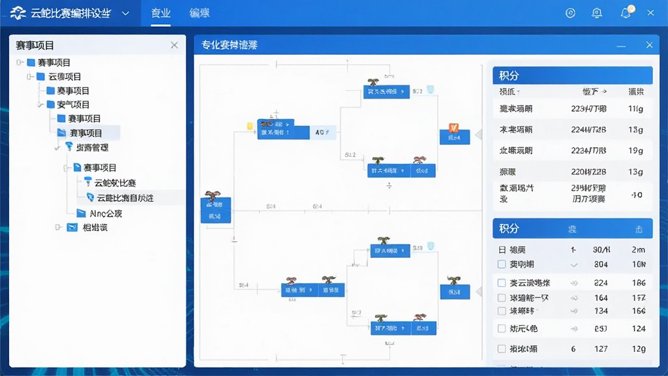The height and width of the screenshot is (376, 668).
Task: Click the icon at right end of lower 积分 header
Action: [639, 229]
